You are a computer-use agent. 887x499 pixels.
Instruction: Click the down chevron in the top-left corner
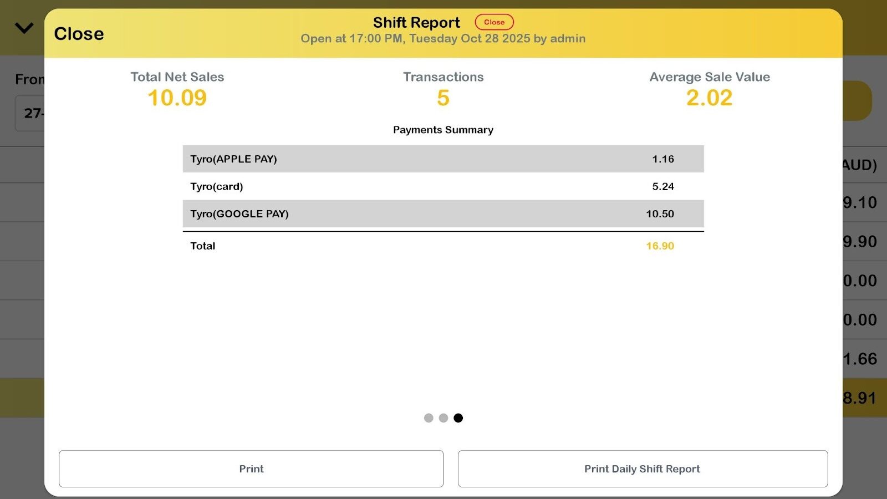(x=24, y=28)
